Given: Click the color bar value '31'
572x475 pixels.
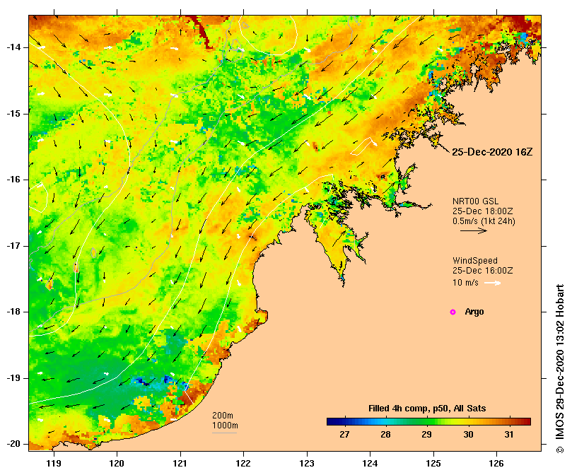Looking at the screenshot, I should [509, 435].
